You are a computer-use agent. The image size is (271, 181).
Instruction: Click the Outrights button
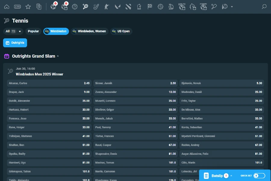click(x=15, y=43)
